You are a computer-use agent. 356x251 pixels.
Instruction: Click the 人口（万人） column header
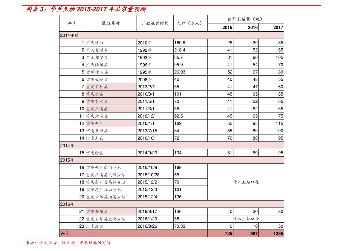[190, 23]
